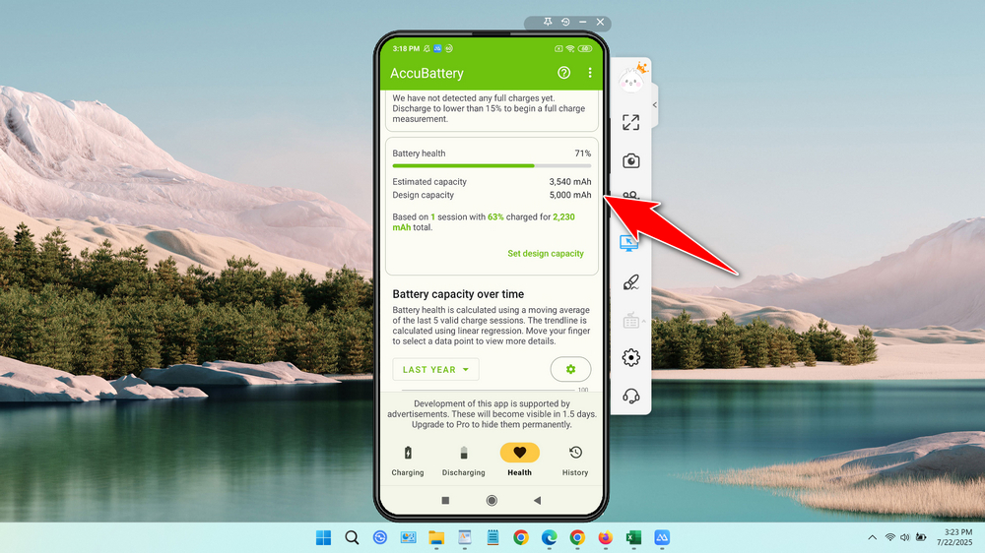Screen dimensions: 985x553
Task: Click the battery icon in system tray
Action: point(921,537)
